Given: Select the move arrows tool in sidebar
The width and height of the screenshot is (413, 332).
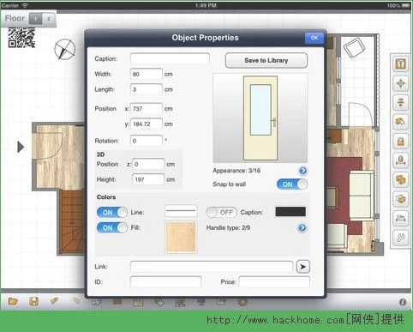Looking at the screenshot, I should 400,83.
